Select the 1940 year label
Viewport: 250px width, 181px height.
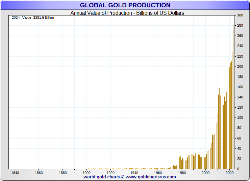pos(134,173)
